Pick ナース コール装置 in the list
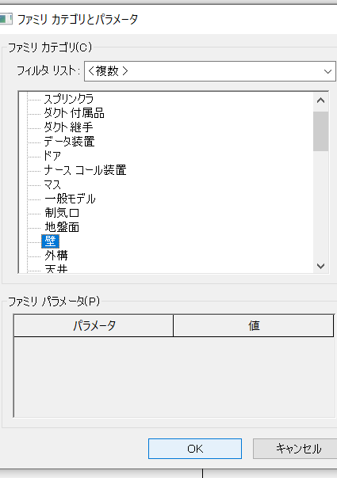Image resolution: width=337 pixels, height=478 pixels. tap(85, 170)
